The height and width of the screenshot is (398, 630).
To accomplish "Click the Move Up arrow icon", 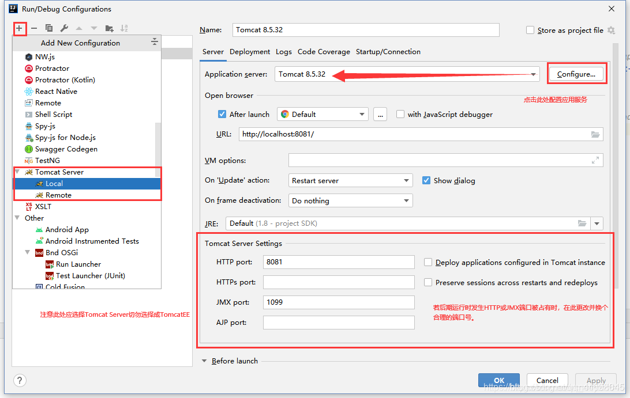I will pyautogui.click(x=79, y=28).
